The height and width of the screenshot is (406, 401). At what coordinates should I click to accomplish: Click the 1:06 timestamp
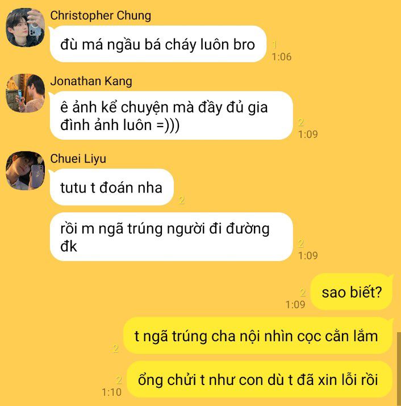(x=282, y=57)
